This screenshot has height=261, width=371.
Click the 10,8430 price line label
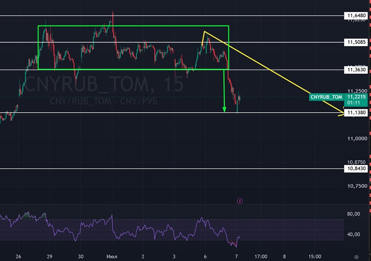356,168
